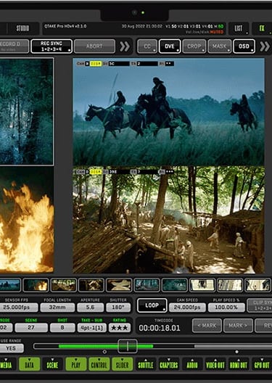Image resolution: width=272 pixels, height=383 pixels.
Task: Toggle the CC color correction effect
Action: (147, 46)
